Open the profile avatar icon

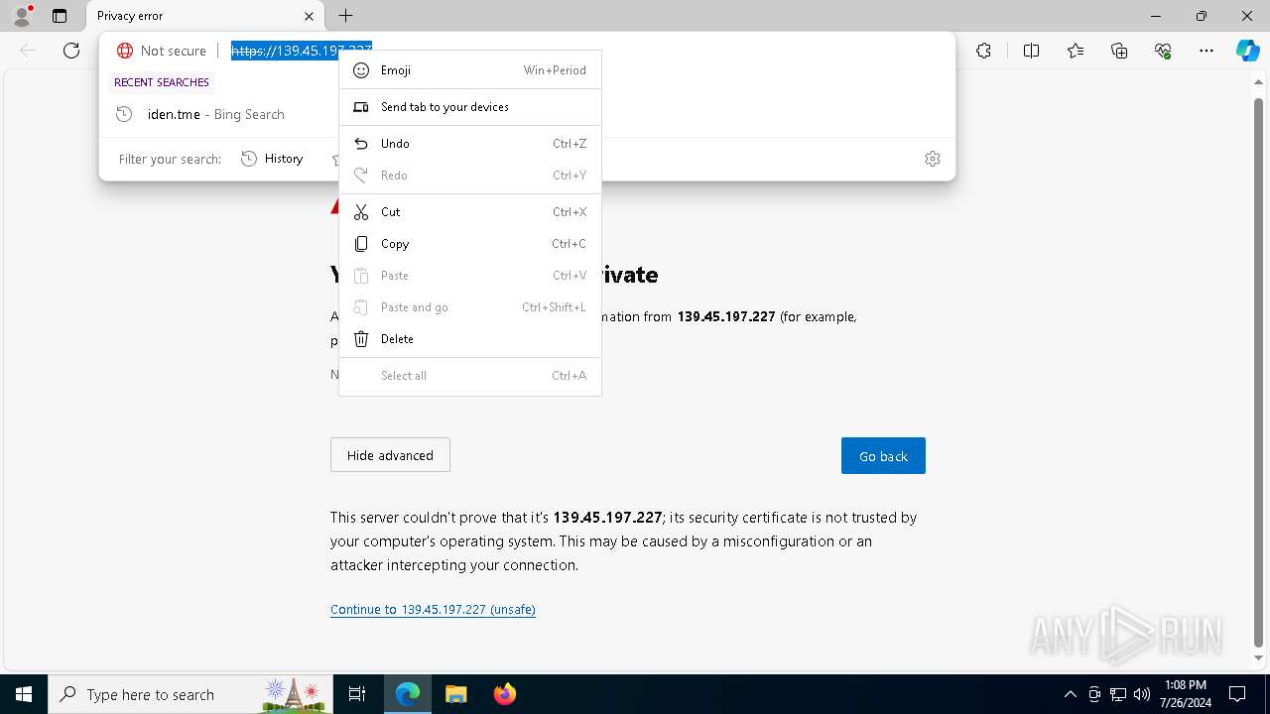[x=22, y=16]
